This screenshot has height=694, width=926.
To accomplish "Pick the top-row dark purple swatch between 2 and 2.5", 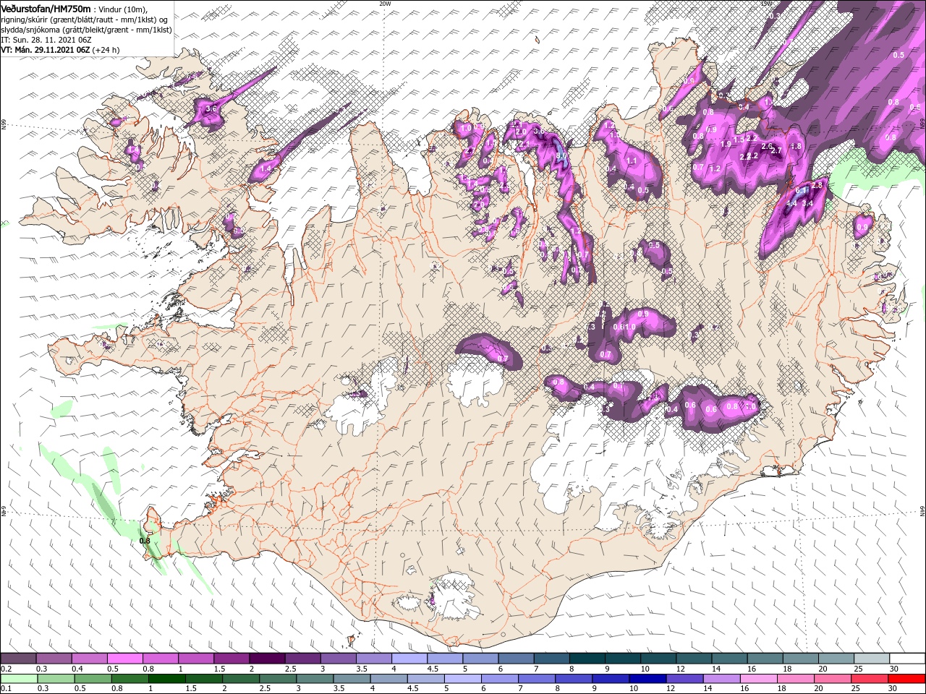I will pyautogui.click(x=267, y=659).
